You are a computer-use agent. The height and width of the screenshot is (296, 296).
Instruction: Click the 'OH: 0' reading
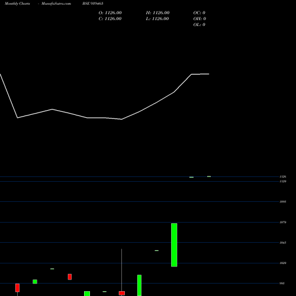[200, 19]
